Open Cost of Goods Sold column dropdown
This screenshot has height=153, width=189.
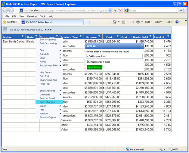(150, 36)
